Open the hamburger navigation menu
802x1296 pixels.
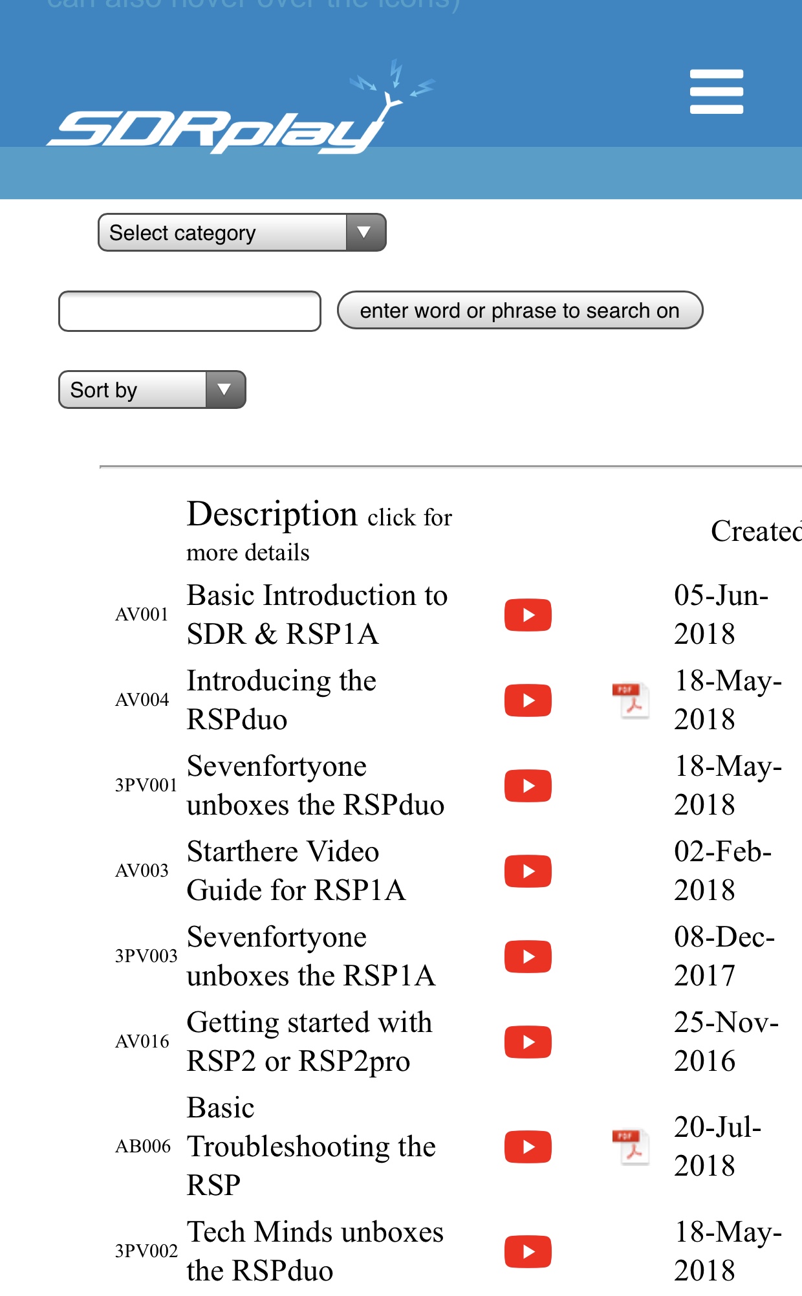click(716, 92)
